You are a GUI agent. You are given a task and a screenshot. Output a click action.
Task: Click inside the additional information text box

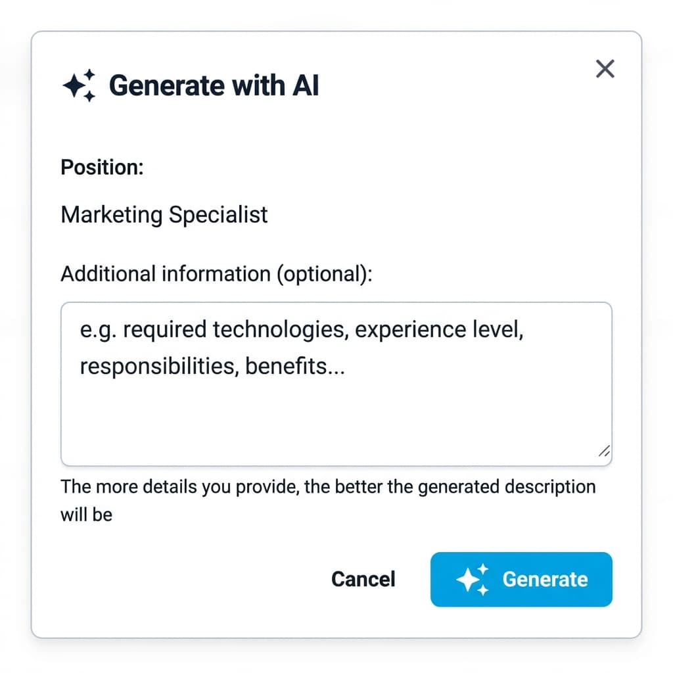coord(336,383)
